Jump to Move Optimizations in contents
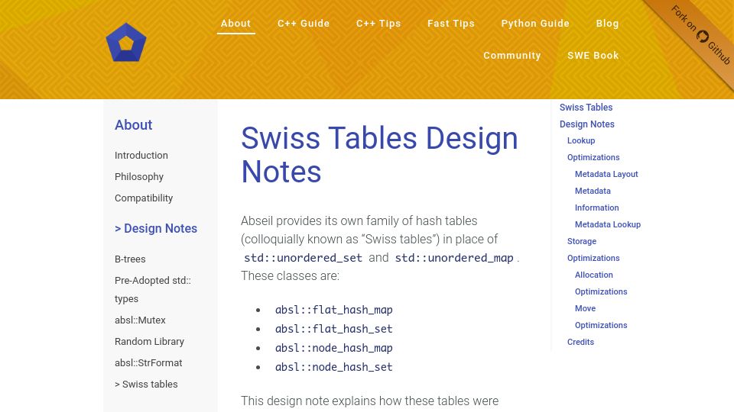Image resolution: width=734 pixels, height=412 pixels. pos(601,317)
